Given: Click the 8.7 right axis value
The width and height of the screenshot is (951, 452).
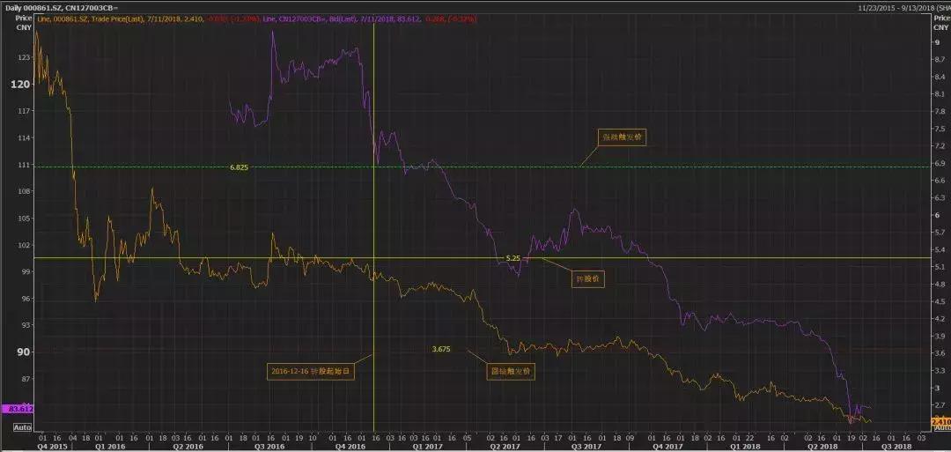Looking at the screenshot, I should (939, 59).
